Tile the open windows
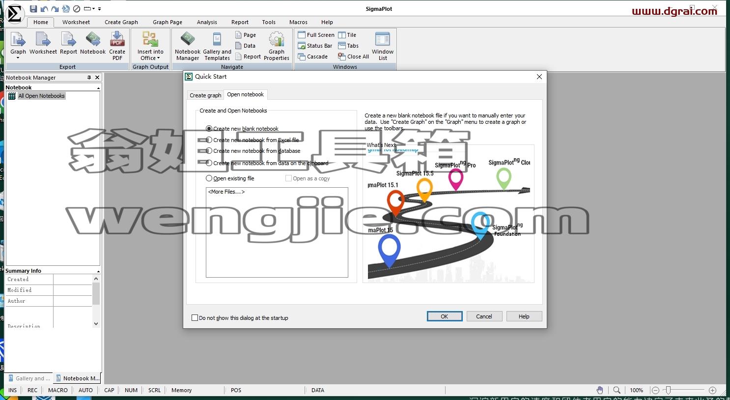The image size is (730, 400). coord(347,35)
